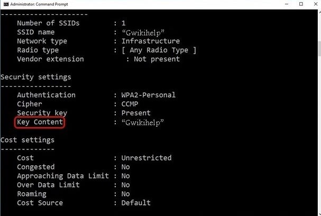Click the vertical scrollbar thumb
The height and width of the screenshot is (216, 321).
click(319, 48)
